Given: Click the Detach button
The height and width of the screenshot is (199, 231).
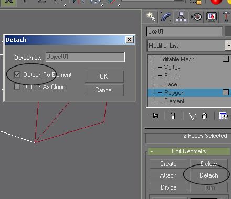Looking at the screenshot, I should click(209, 175).
